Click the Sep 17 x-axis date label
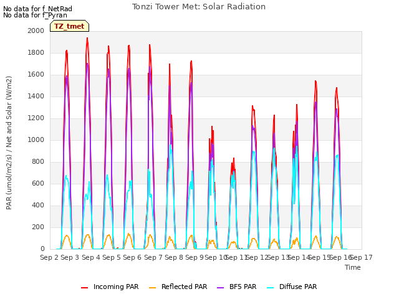 pyautogui.click(x=362, y=257)
